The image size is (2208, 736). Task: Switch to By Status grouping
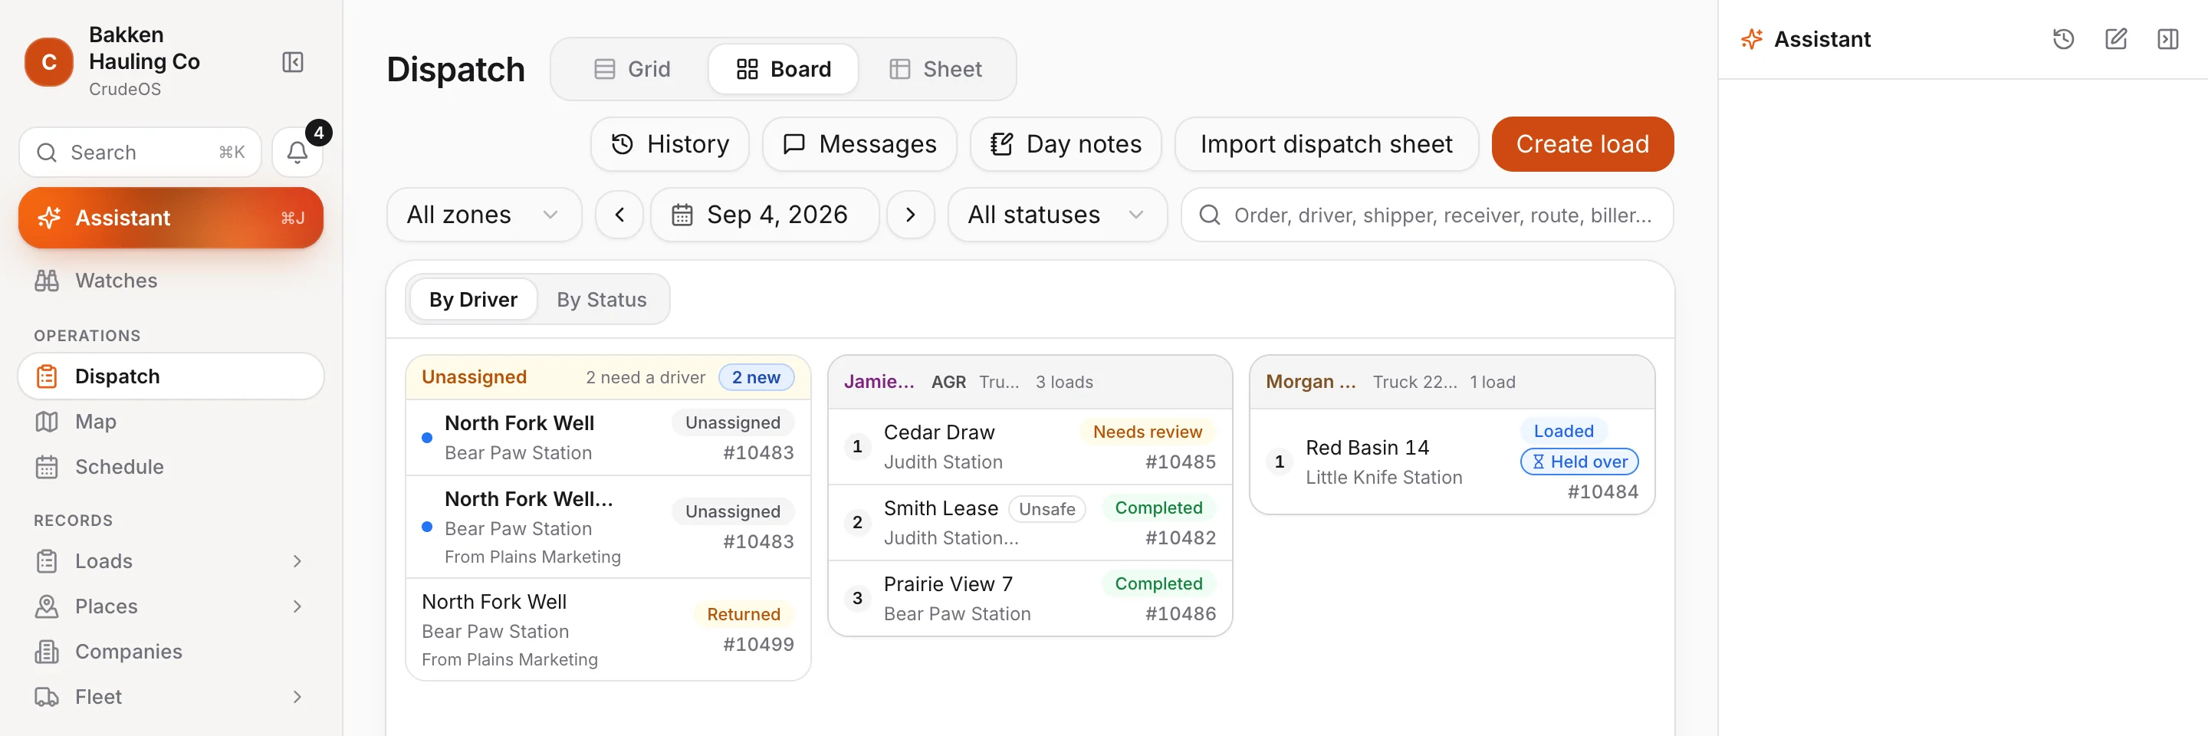tap(602, 300)
